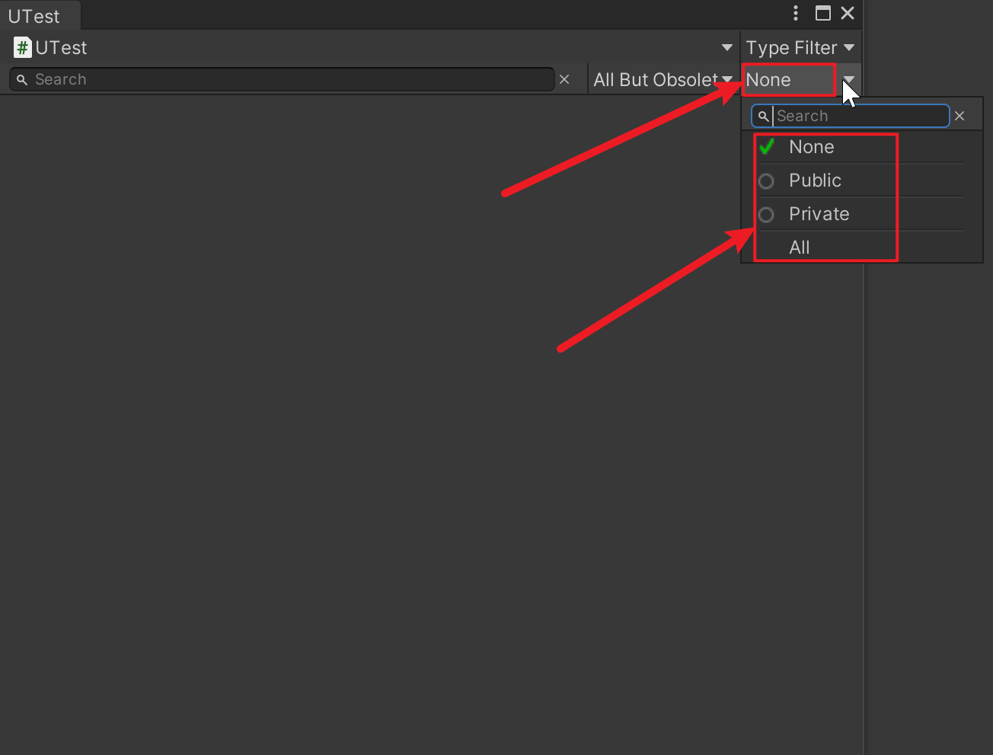Click the green checkmark beside None
993x755 pixels.
click(767, 146)
